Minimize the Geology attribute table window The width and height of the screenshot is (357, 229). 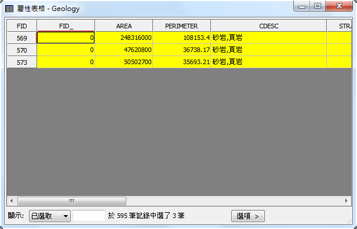coord(302,6)
